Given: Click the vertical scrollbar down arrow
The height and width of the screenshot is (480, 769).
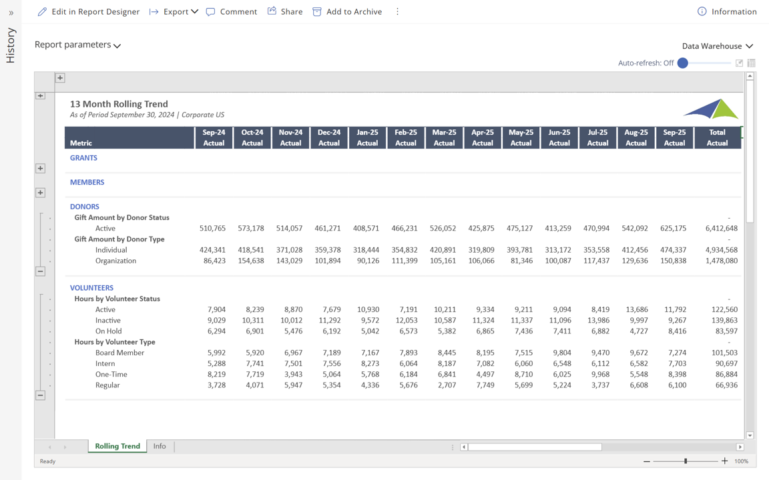Looking at the screenshot, I should point(750,435).
